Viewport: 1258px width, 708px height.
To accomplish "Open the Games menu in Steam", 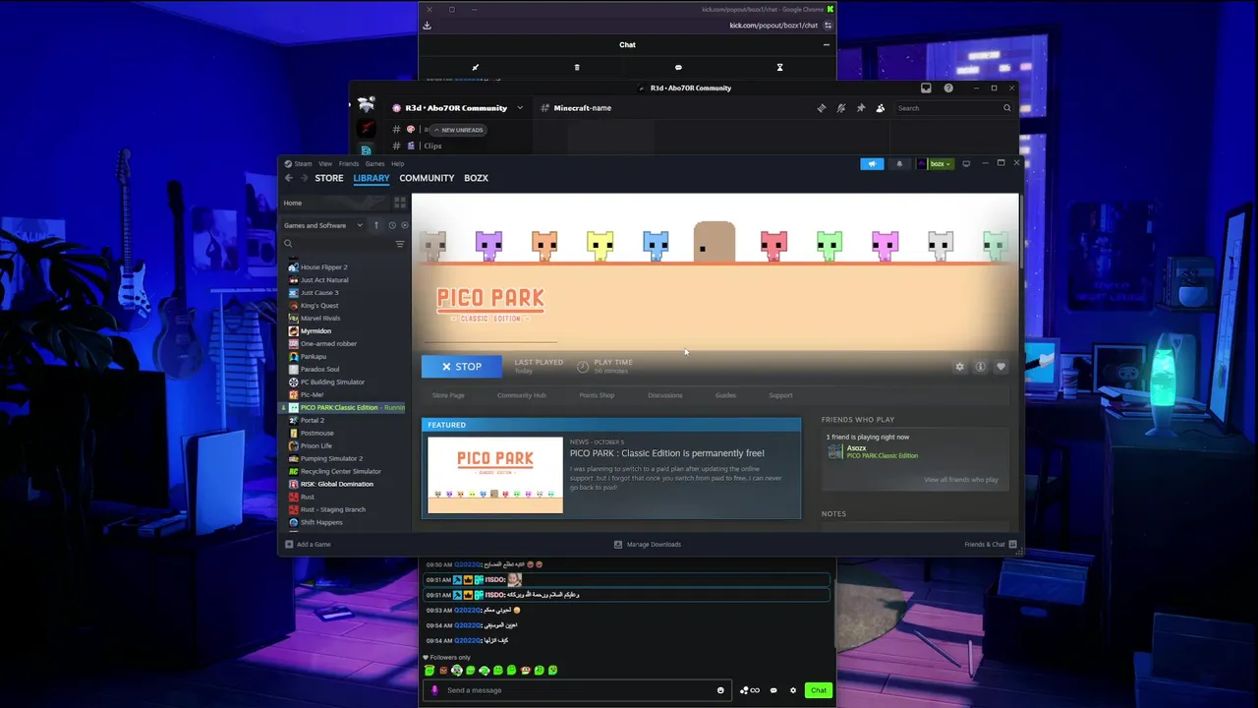I will (374, 164).
